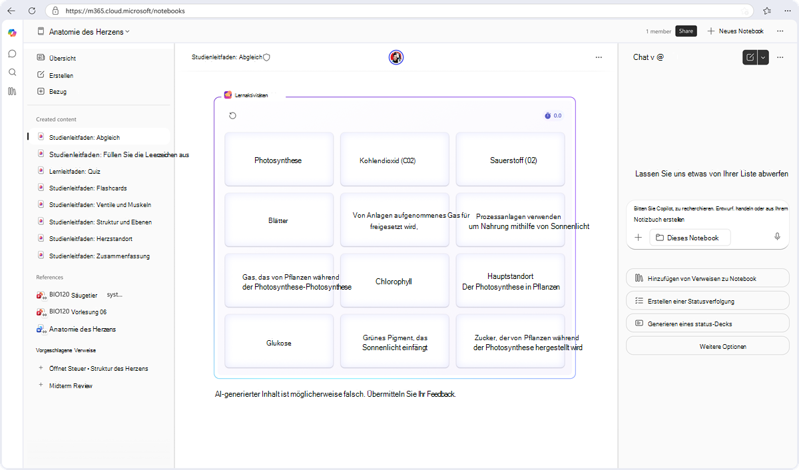The height and width of the screenshot is (470, 799).
Task: Click the address bar URL field
Action: (400, 11)
